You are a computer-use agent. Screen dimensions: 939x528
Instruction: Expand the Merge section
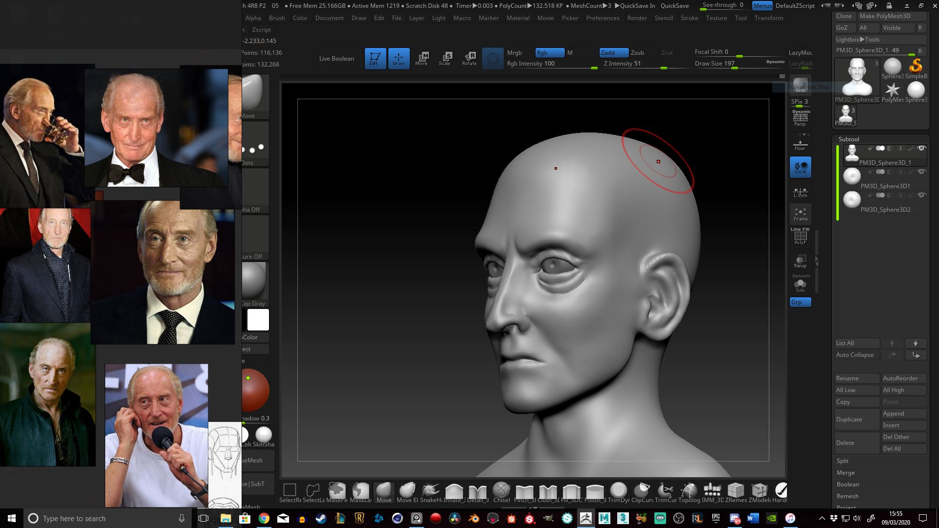pyautogui.click(x=846, y=472)
